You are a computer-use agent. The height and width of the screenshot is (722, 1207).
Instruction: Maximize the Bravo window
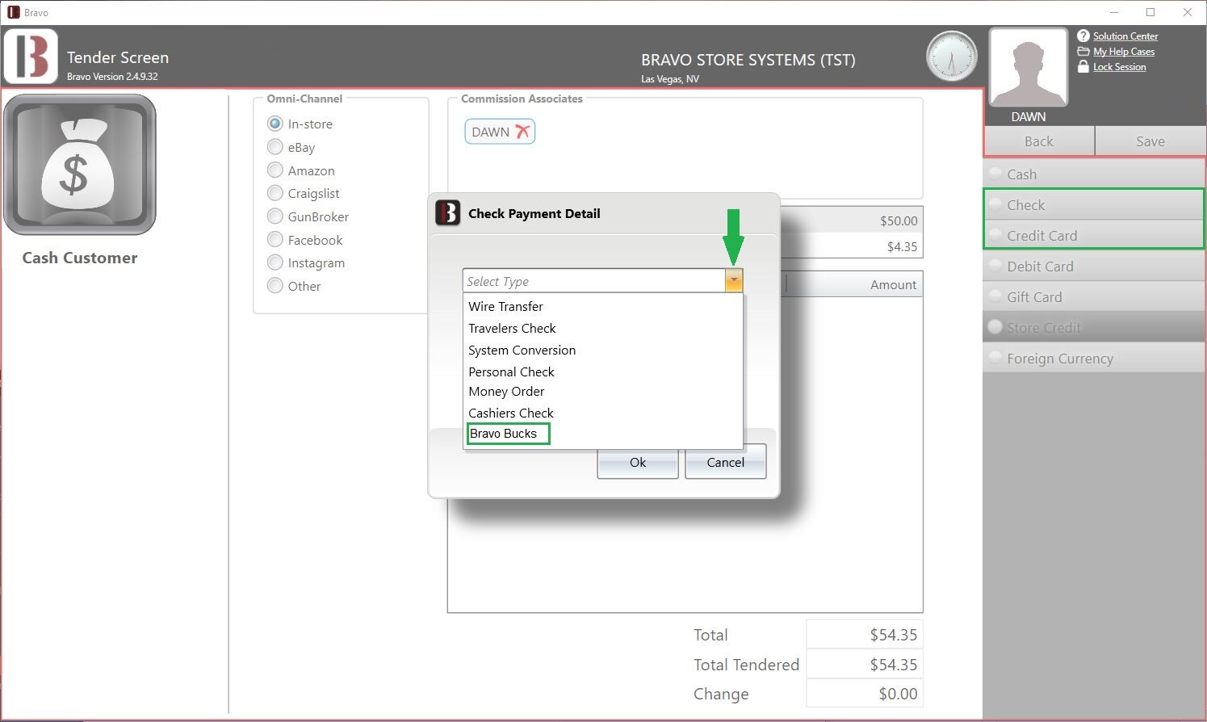(1150, 12)
